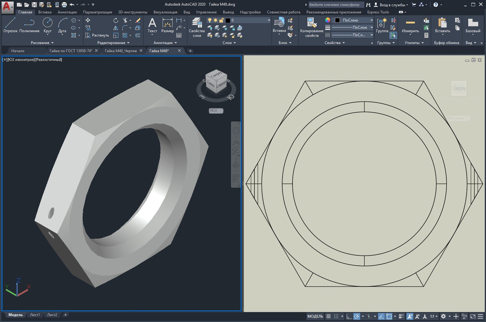
Task: Switch to the 3D-инструменты ribbon tab
Action: point(133,12)
